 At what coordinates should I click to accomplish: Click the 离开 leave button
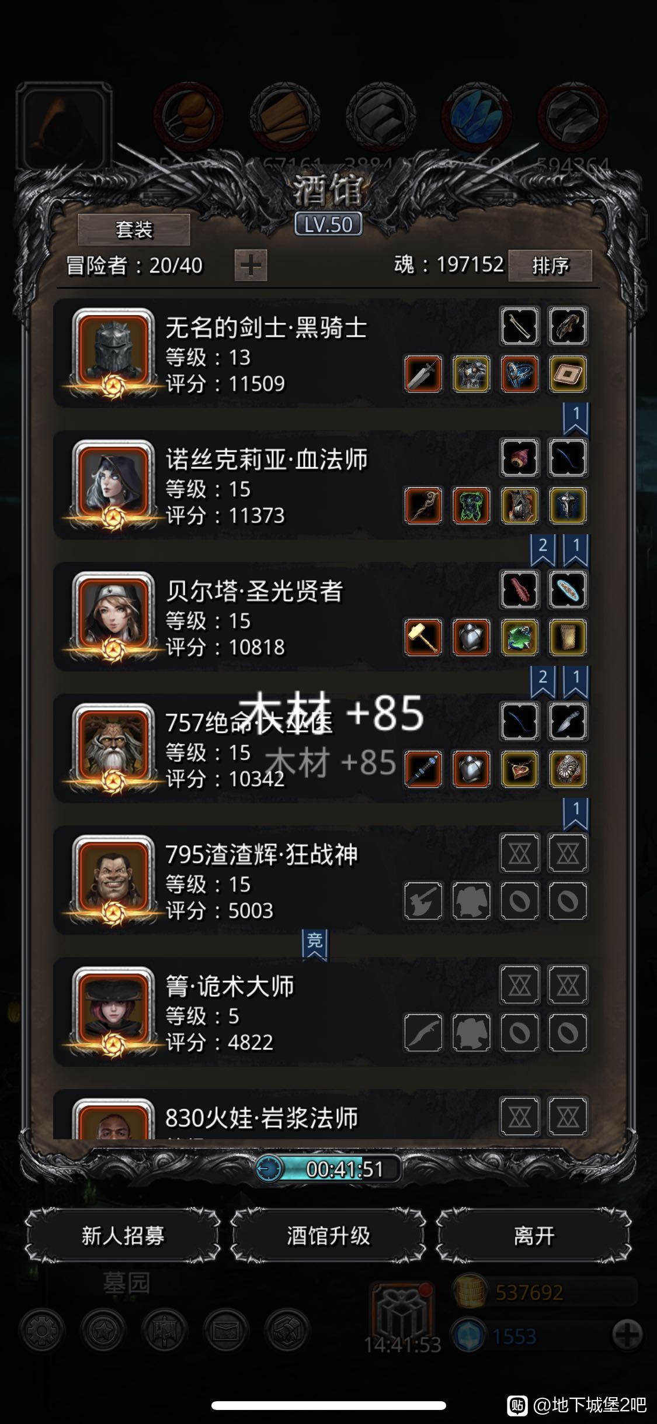point(534,1235)
